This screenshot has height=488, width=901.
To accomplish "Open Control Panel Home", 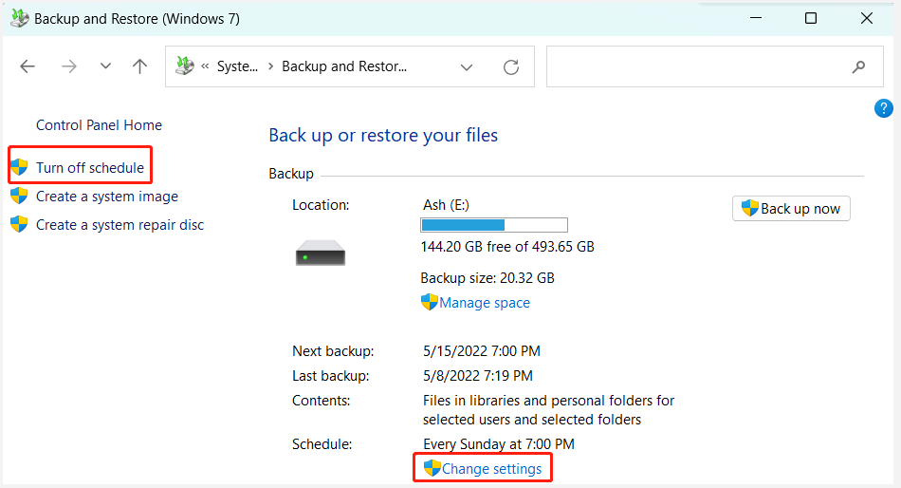I will coord(99,125).
